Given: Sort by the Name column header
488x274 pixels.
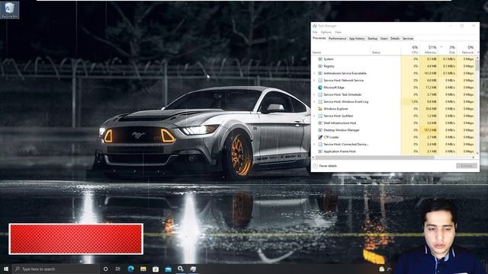Looking at the screenshot, I should (x=341, y=49).
